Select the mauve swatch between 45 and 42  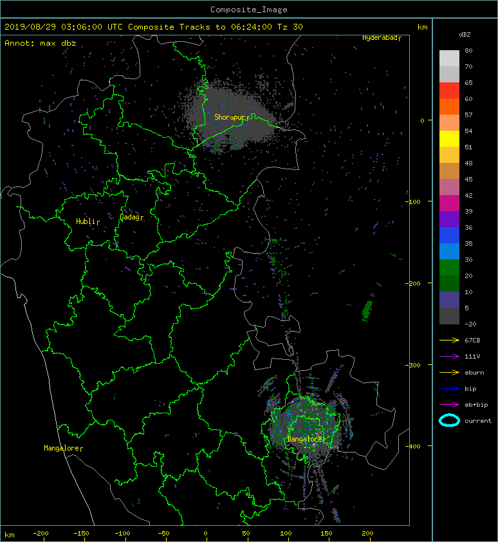point(449,187)
